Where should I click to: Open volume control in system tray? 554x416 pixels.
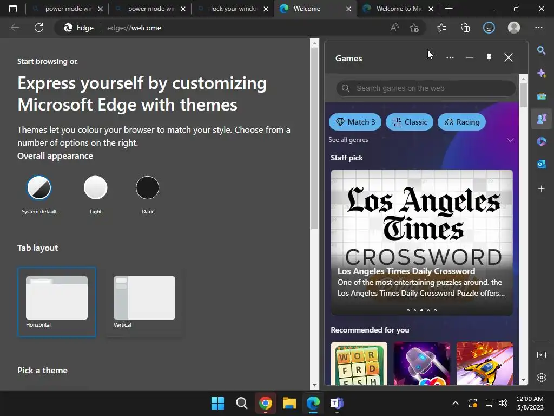503,403
